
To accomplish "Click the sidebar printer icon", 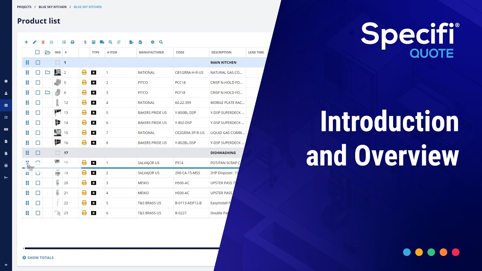I will (6, 166).
